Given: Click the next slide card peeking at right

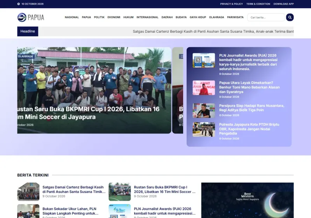Looking at the screenshot, I should [x=178, y=90].
